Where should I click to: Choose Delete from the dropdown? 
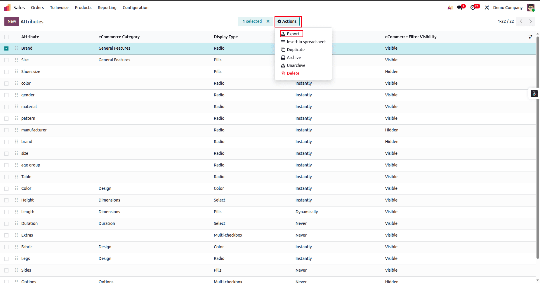coord(293,73)
